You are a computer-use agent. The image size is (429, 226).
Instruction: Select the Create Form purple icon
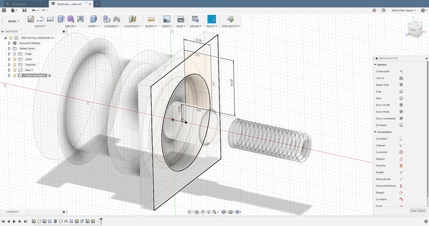pyautogui.click(x=70, y=19)
